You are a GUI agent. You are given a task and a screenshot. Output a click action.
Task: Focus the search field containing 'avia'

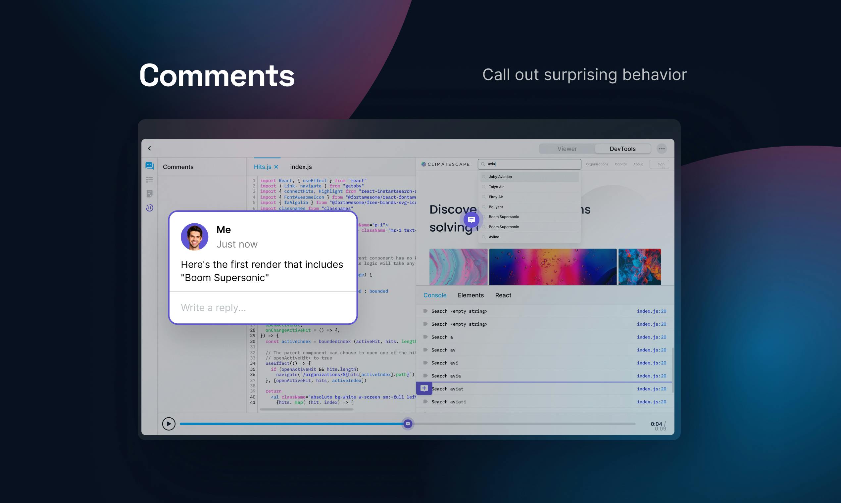pyautogui.click(x=529, y=164)
